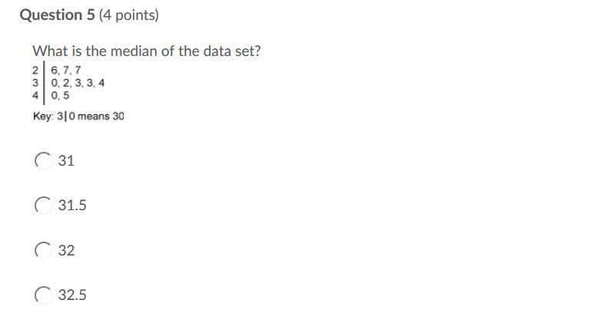
Task: Click stem digit 2 in the plot
Action: coord(35,71)
